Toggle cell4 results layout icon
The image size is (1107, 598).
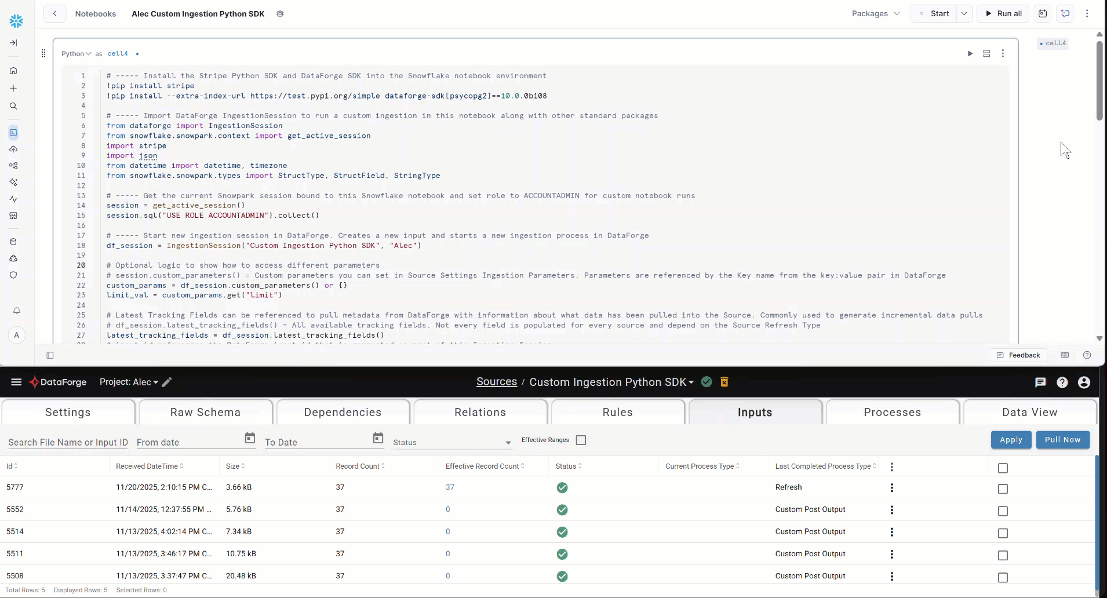click(986, 53)
